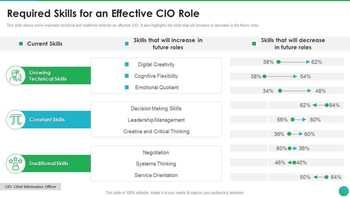Click the green square beside Current Skills
Viewport: 350px width, 197px height.
21,44
